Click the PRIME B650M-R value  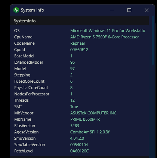pyautogui.click(x=85, y=119)
